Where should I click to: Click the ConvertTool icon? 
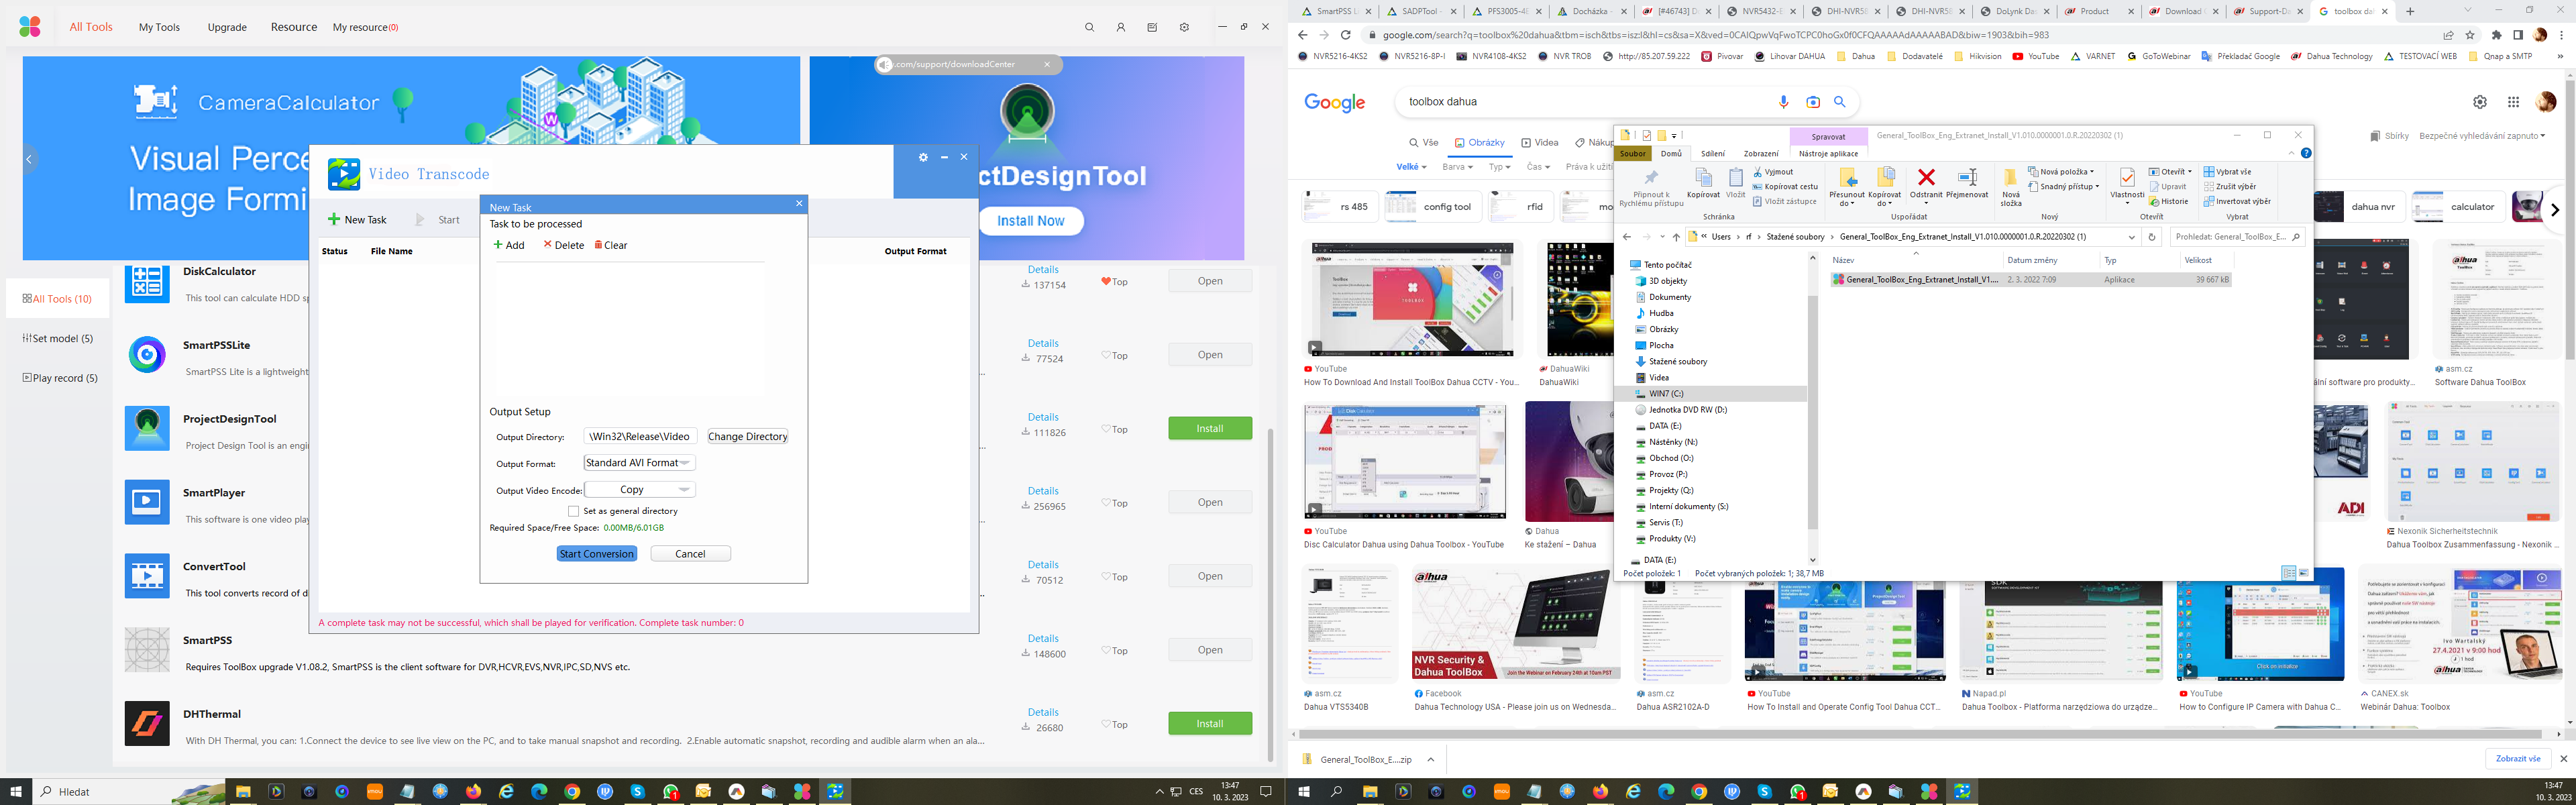click(147, 576)
